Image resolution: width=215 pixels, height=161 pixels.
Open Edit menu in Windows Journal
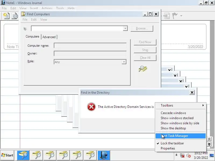point(13,8)
